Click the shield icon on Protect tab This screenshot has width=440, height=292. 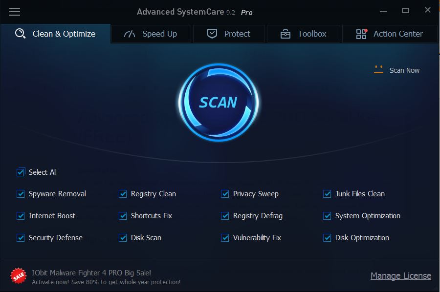(x=212, y=34)
